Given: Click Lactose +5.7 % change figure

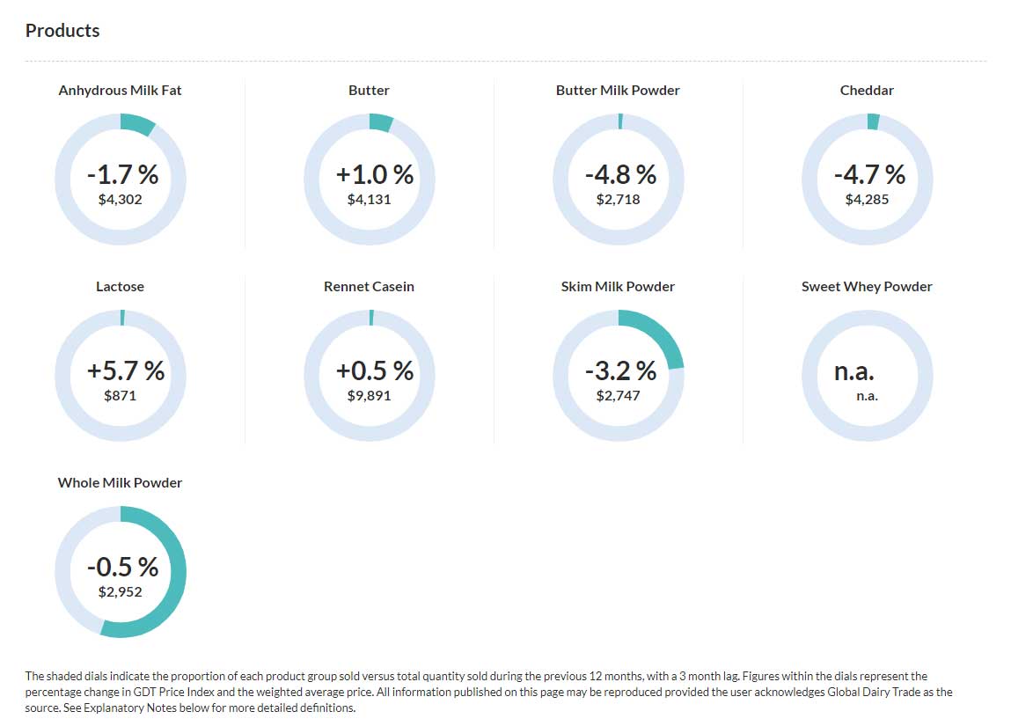Looking at the screenshot, I should click(x=126, y=370).
